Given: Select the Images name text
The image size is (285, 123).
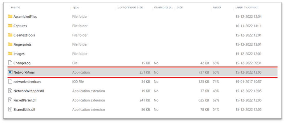Looking at the screenshot, I should [x=19, y=54].
